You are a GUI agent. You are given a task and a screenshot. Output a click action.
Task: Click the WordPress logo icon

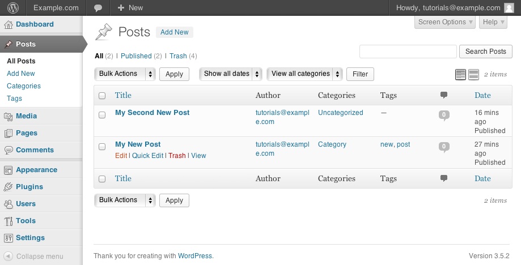tap(12, 8)
